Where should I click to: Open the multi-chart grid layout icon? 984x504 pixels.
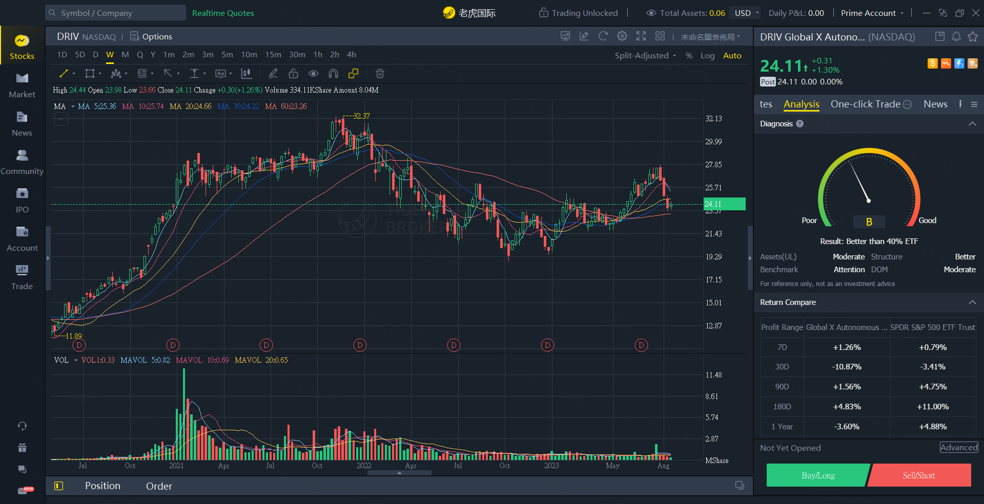[660, 36]
